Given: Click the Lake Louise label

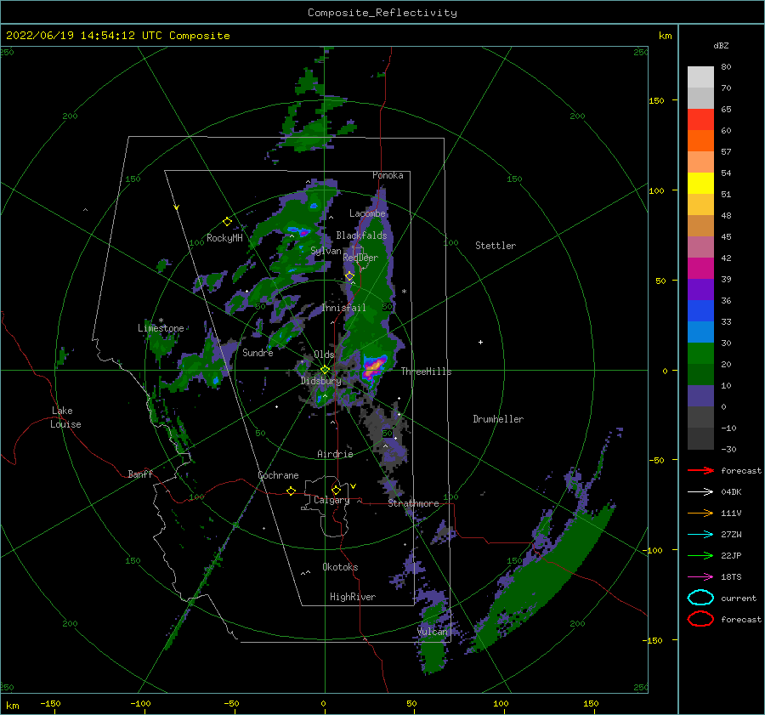Looking at the screenshot, I should click(65, 417).
